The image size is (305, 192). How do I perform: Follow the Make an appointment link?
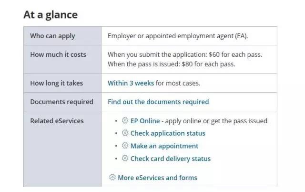pyautogui.click(x=164, y=146)
